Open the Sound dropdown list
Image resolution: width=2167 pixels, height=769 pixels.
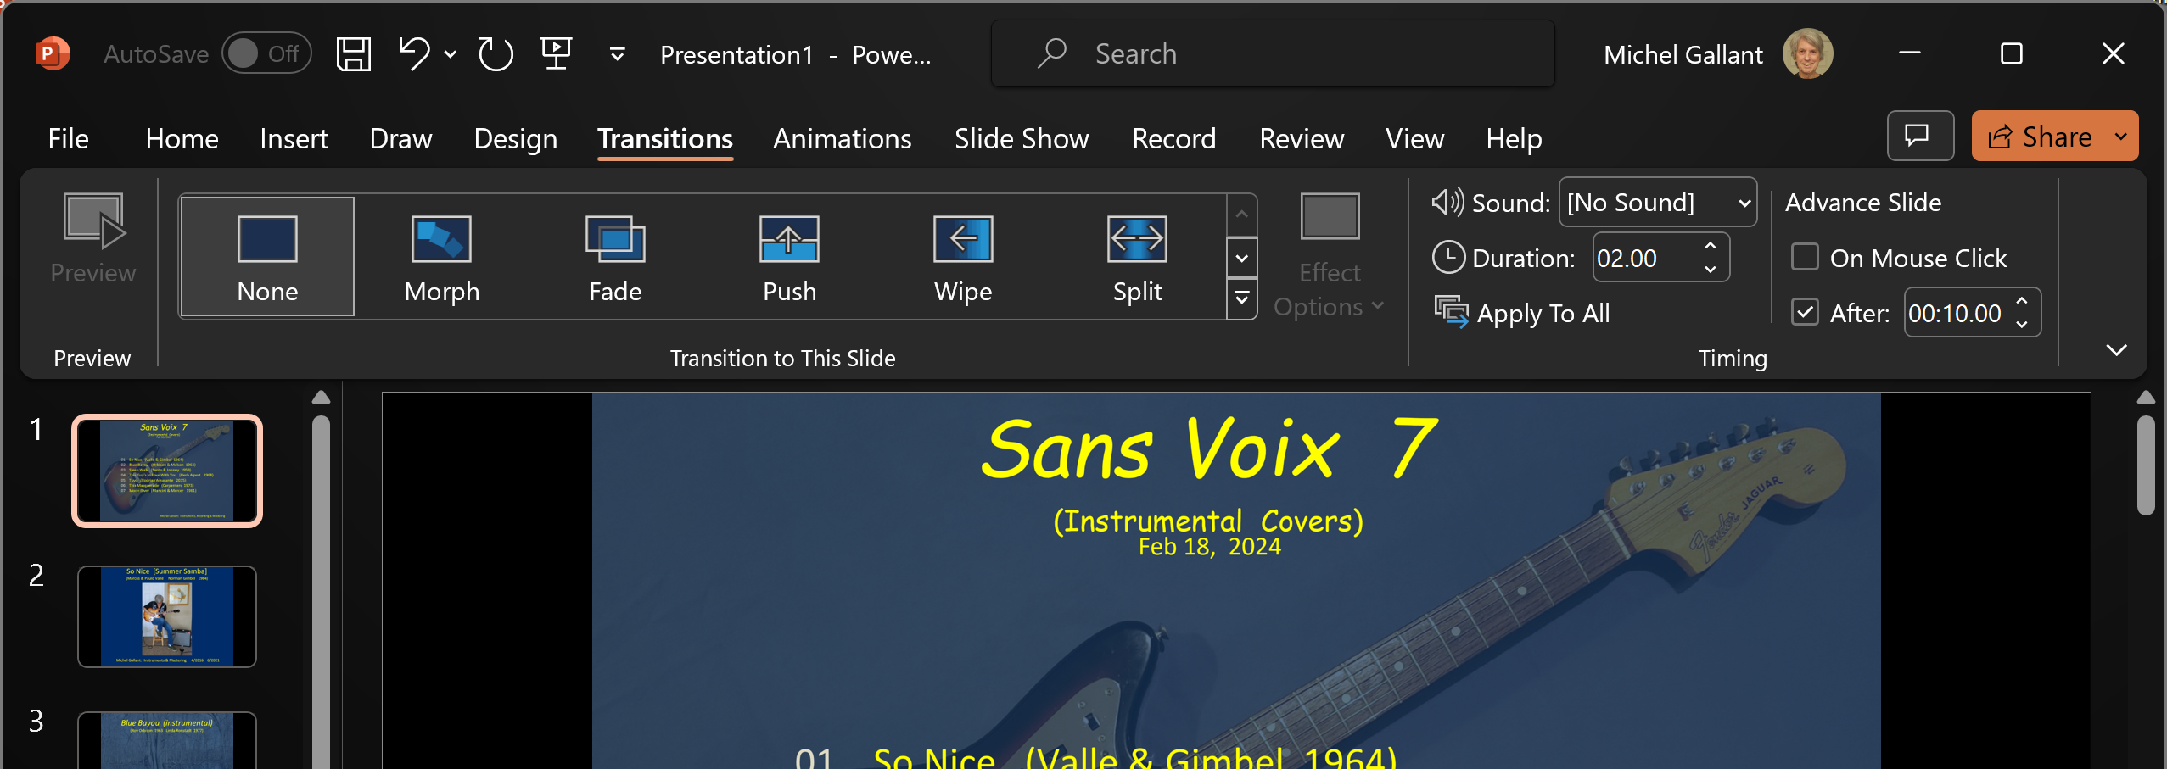[1744, 203]
